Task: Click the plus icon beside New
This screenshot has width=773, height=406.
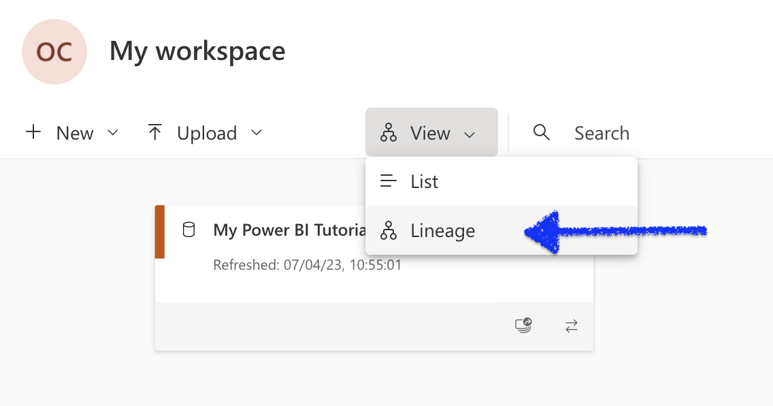Action: [33, 132]
